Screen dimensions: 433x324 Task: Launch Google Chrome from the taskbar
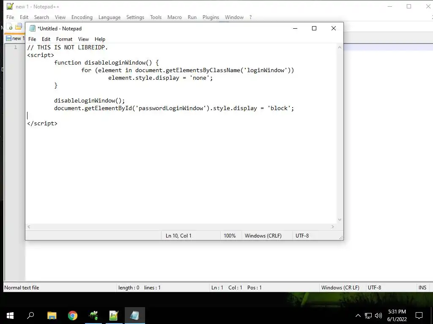[x=73, y=316]
